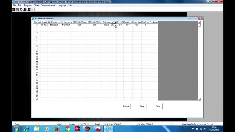Viewport: 235px width, 132px height.
Task: Click the Band column header
Action: pyautogui.click(x=44, y=22)
